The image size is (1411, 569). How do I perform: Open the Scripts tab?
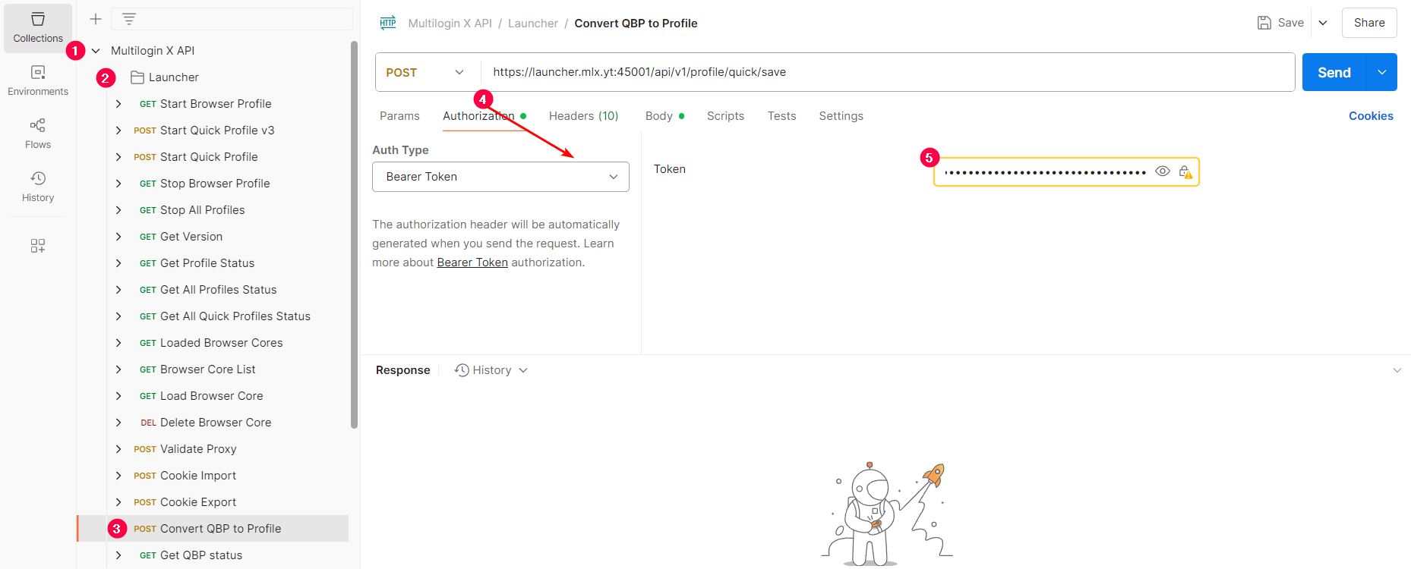click(x=725, y=116)
